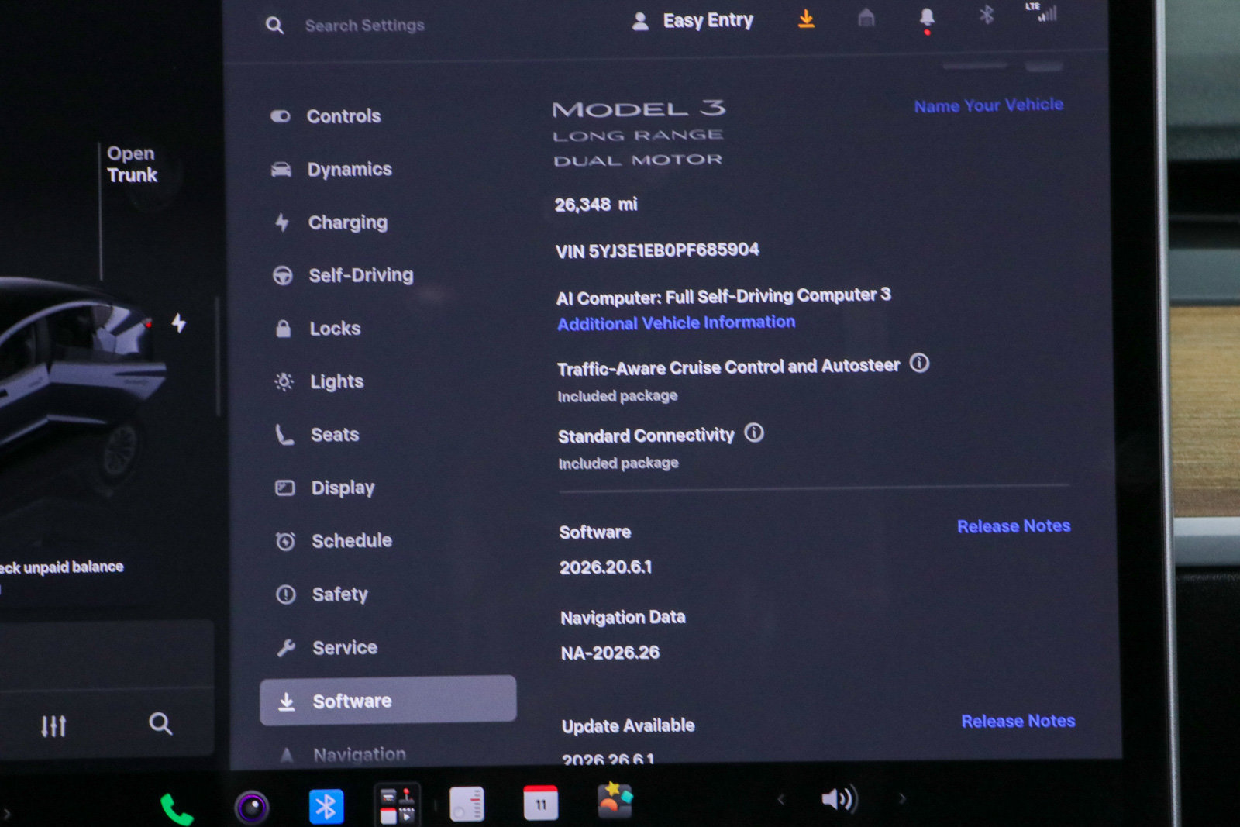Tap the Bluetooth status icon in top bar
The image size is (1240, 827).
pyautogui.click(x=986, y=16)
